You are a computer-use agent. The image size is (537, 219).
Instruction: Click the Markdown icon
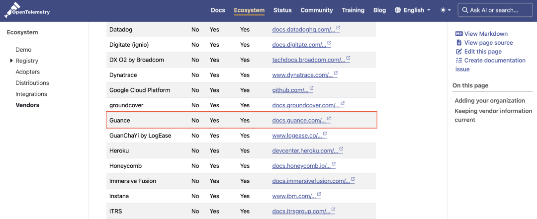click(459, 34)
